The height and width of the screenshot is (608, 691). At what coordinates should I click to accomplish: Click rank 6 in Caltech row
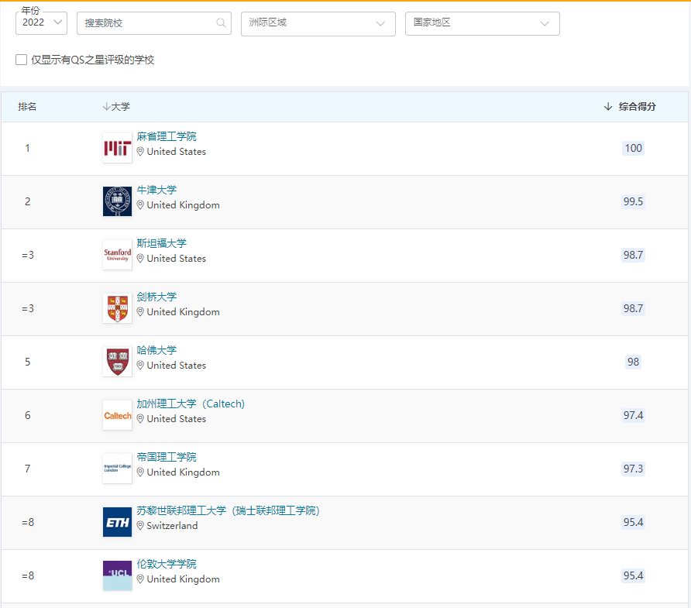click(x=27, y=415)
